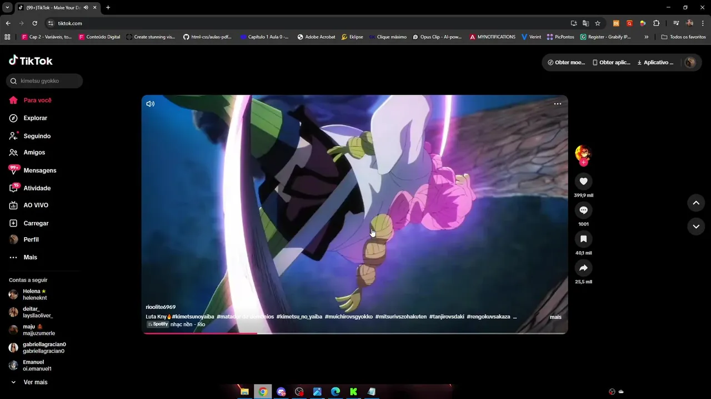Open the Clique máximo bookmark
The image size is (711, 399).
tap(387, 37)
